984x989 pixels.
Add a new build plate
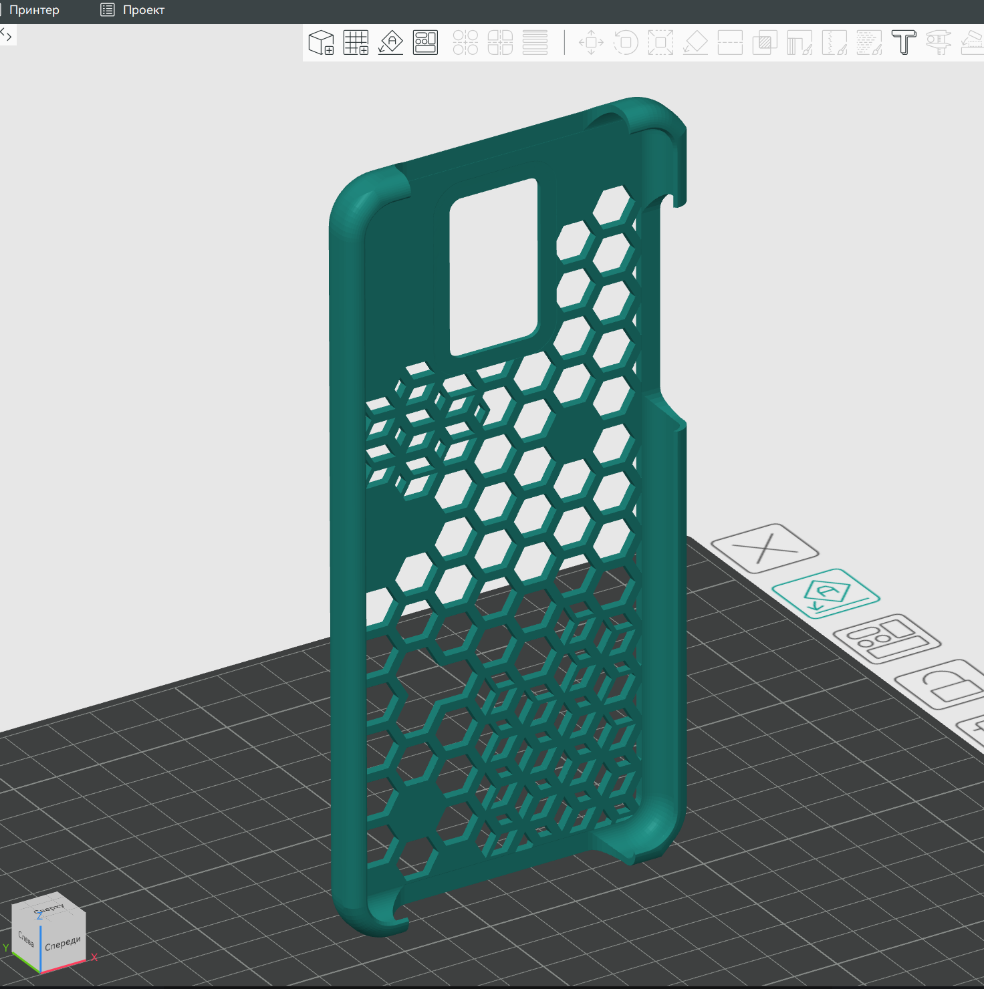click(x=356, y=43)
